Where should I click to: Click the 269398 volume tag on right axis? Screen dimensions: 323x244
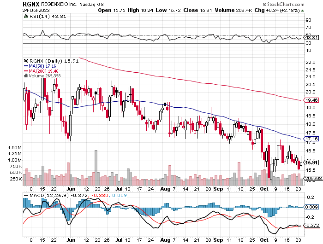(x=311, y=178)
